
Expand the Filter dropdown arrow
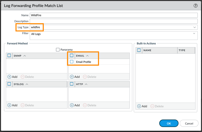coord(194,33)
